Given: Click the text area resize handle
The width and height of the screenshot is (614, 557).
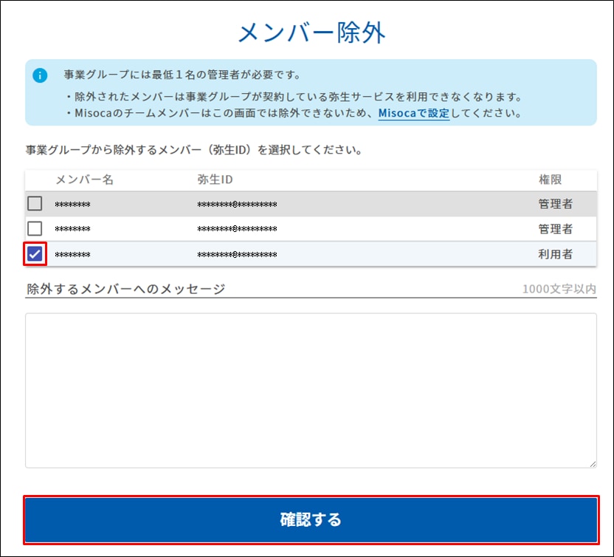Looking at the screenshot, I should click(x=592, y=463).
